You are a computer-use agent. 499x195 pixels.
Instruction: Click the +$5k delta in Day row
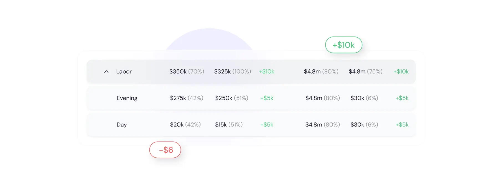coord(267,124)
